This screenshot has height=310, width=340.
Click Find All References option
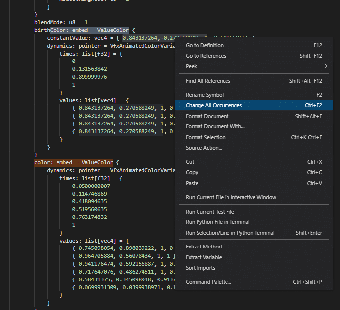coord(208,81)
